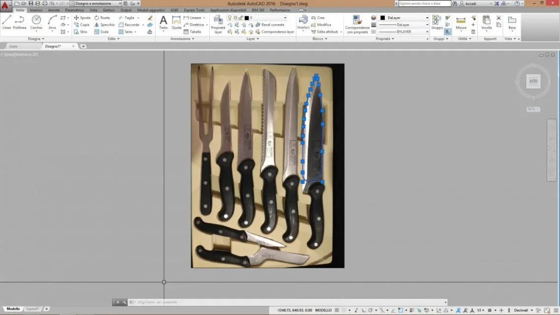The image size is (560, 315).
Task: Click the Edita attributi button
Action: pyautogui.click(x=325, y=32)
